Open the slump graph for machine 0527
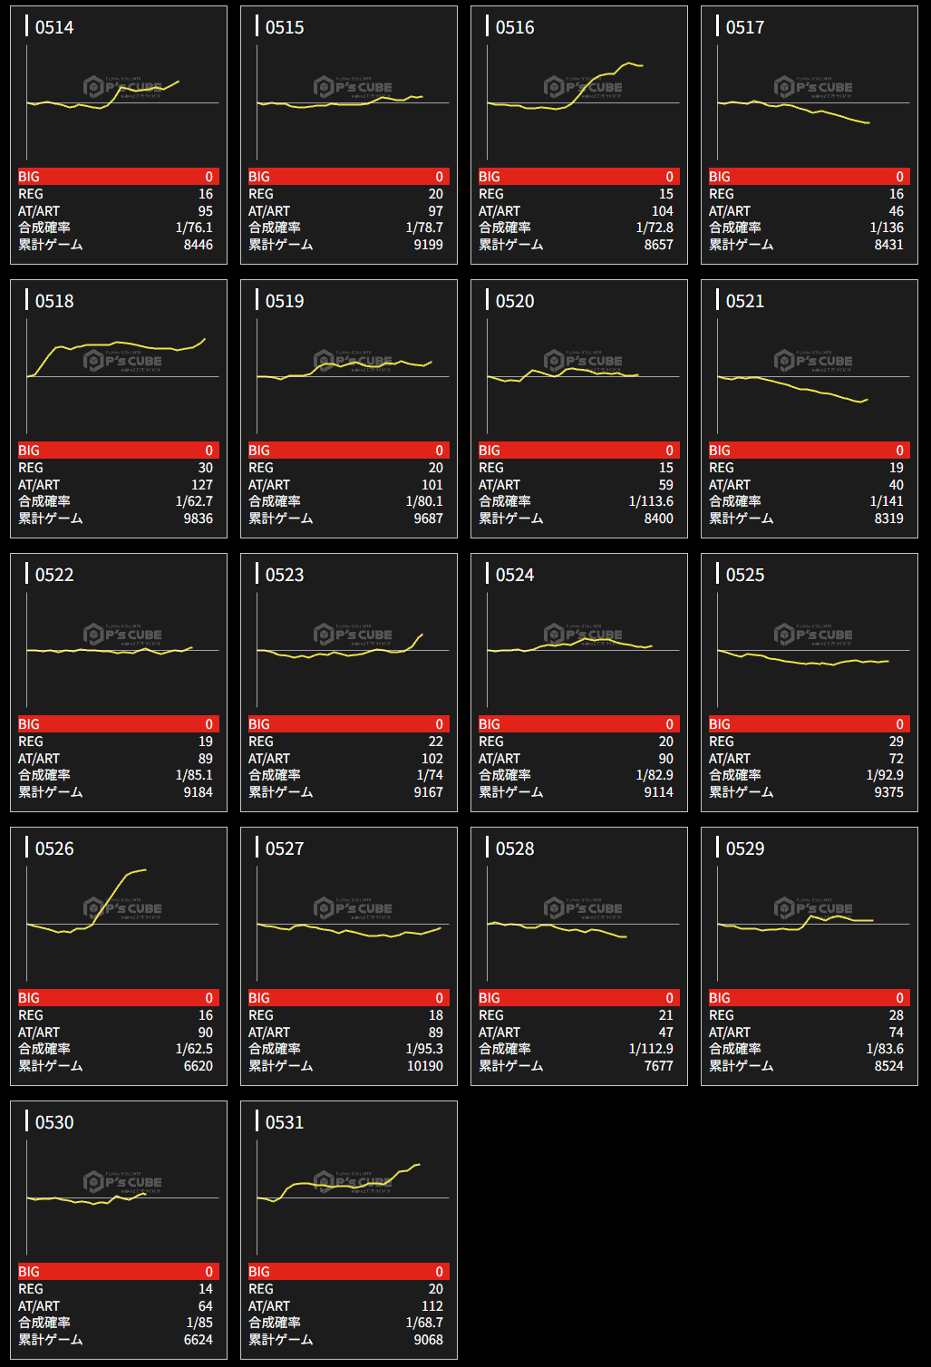The width and height of the screenshot is (931, 1367). 353,924
